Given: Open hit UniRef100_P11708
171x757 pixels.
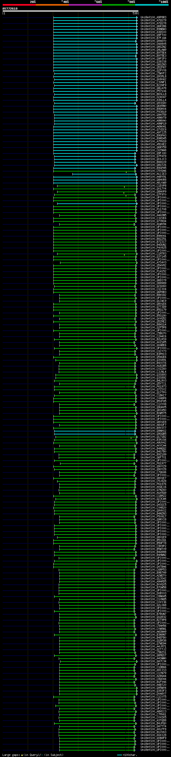Looking at the screenshot, I should (x=153, y=209).
